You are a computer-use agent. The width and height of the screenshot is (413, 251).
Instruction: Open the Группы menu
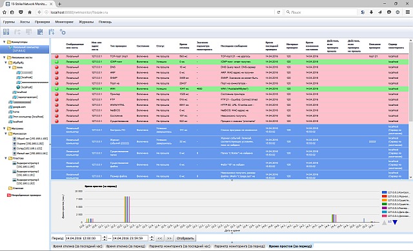point(8,22)
